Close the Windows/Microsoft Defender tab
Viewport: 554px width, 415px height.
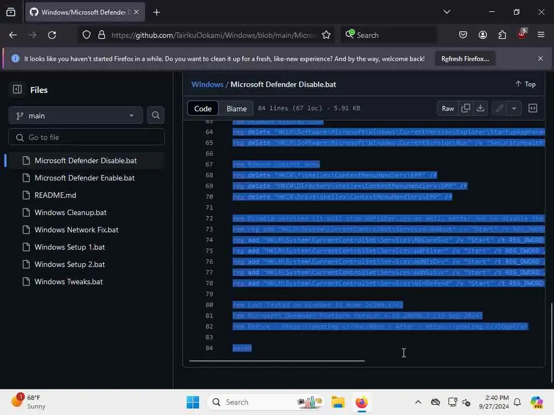coord(136,12)
